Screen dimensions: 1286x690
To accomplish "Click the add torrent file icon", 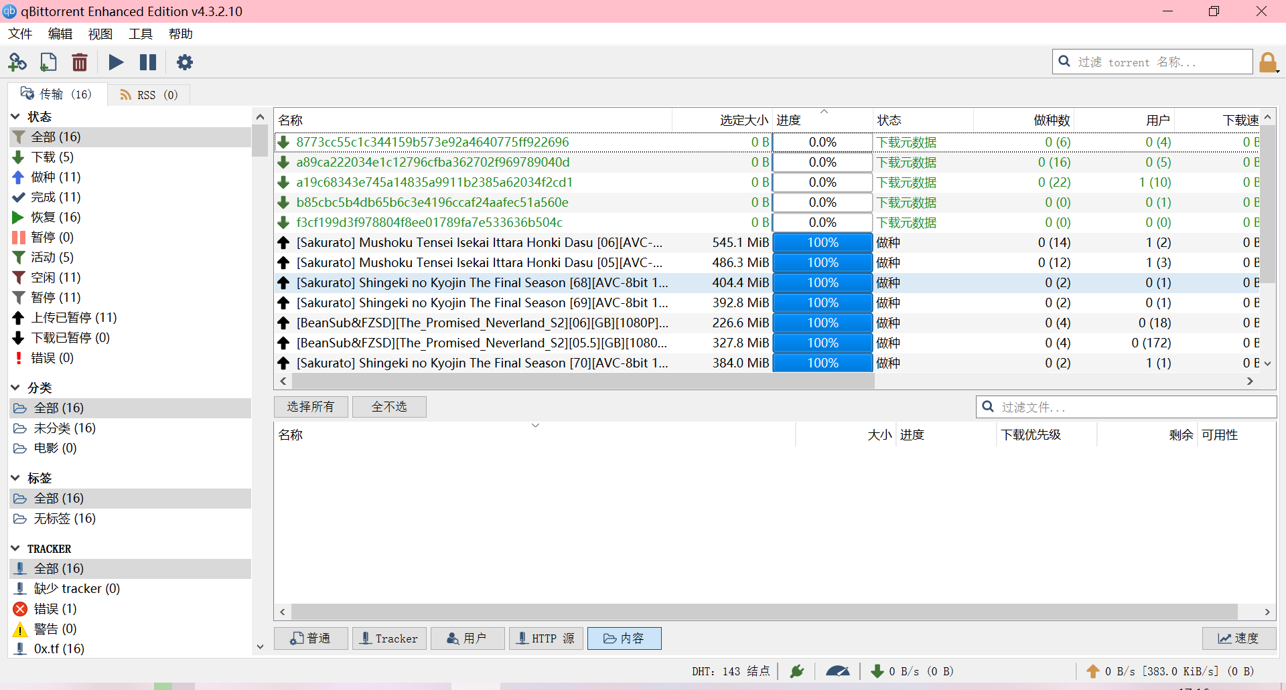I will 48,62.
